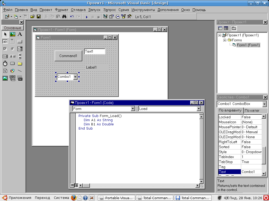Toggle Folders view in project panel
Image resolution: width=269 pixels, height=201 pixels.
tap(234, 28)
